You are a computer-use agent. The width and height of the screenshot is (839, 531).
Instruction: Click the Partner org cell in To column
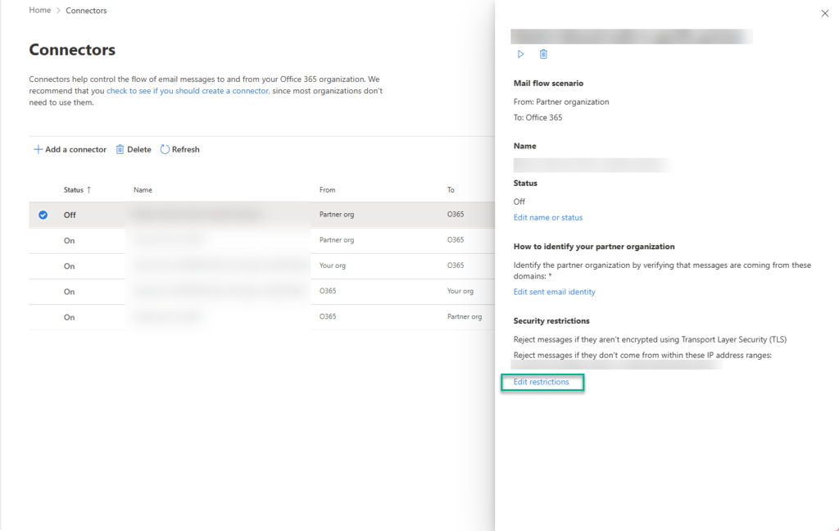(x=465, y=317)
